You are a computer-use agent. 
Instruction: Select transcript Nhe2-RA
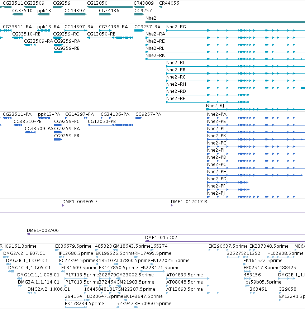pyautogui.click(x=155, y=34)
